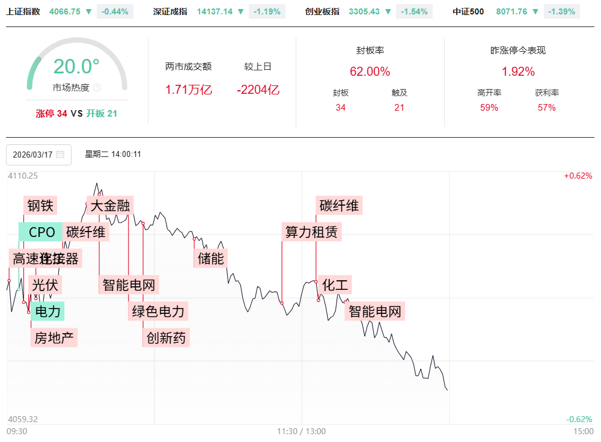Click the 封板率 62.00% figure
Image resolution: width=601 pixels, height=442 pixels.
point(370,72)
